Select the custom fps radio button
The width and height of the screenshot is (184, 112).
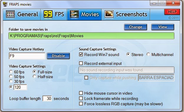(11, 87)
